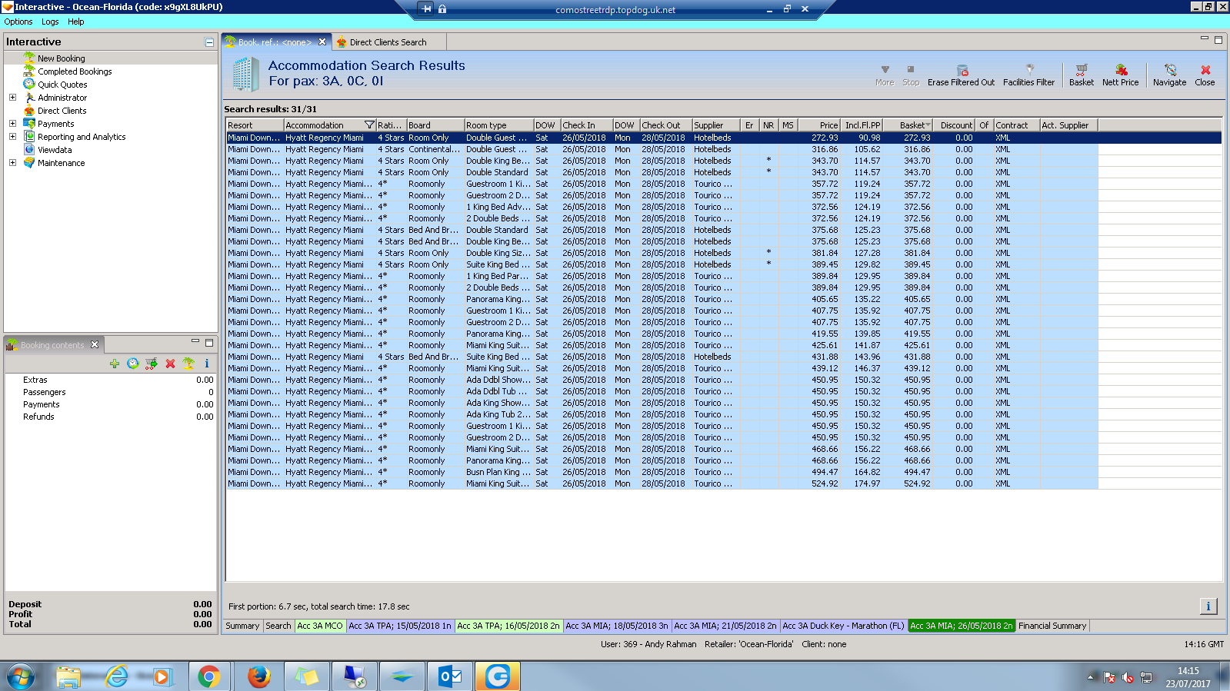Expand the Reporting and Analytics node
This screenshot has height=691, width=1230.
click(x=12, y=137)
